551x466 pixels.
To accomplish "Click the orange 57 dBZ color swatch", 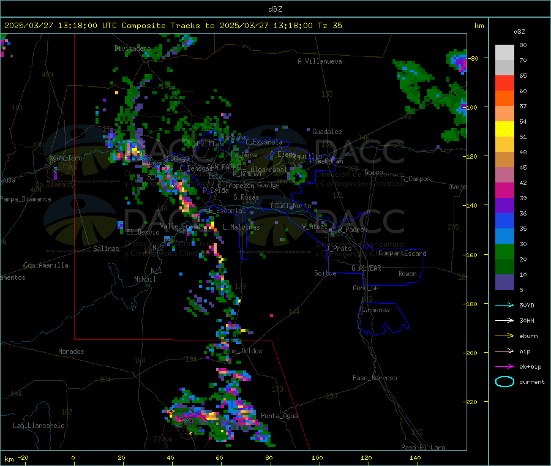I will click(504, 99).
